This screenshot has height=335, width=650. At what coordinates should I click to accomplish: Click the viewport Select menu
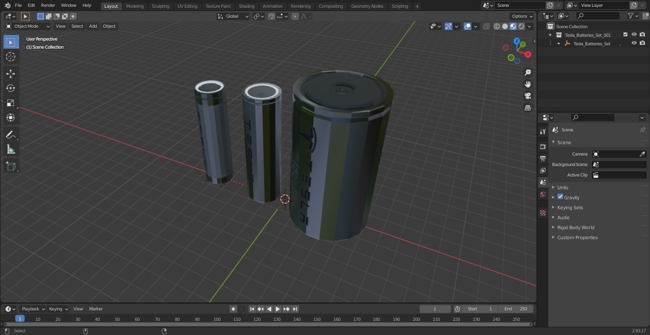(77, 26)
